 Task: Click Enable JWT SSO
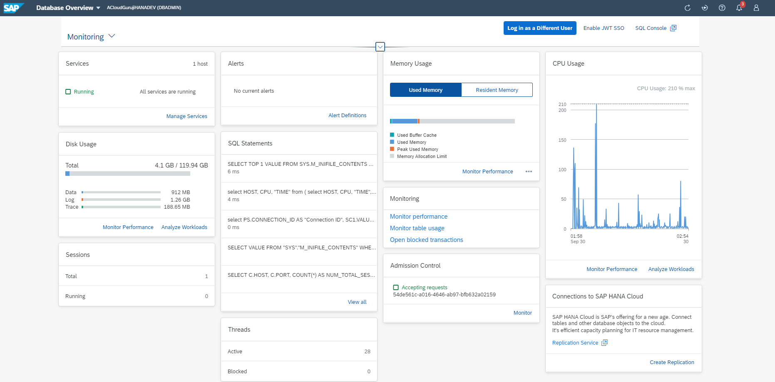(x=604, y=28)
